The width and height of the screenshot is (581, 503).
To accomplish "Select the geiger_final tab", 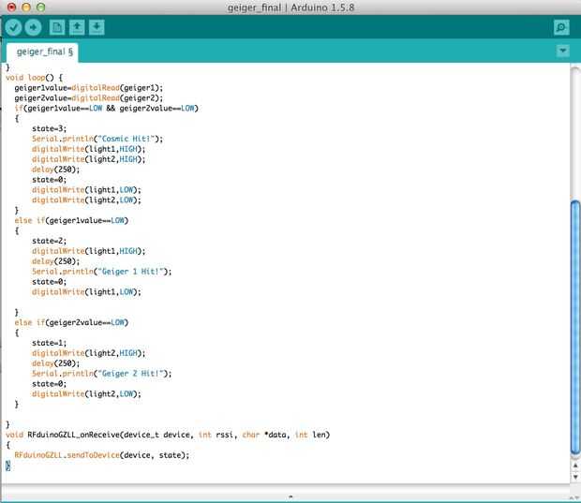I will pyautogui.click(x=42, y=52).
